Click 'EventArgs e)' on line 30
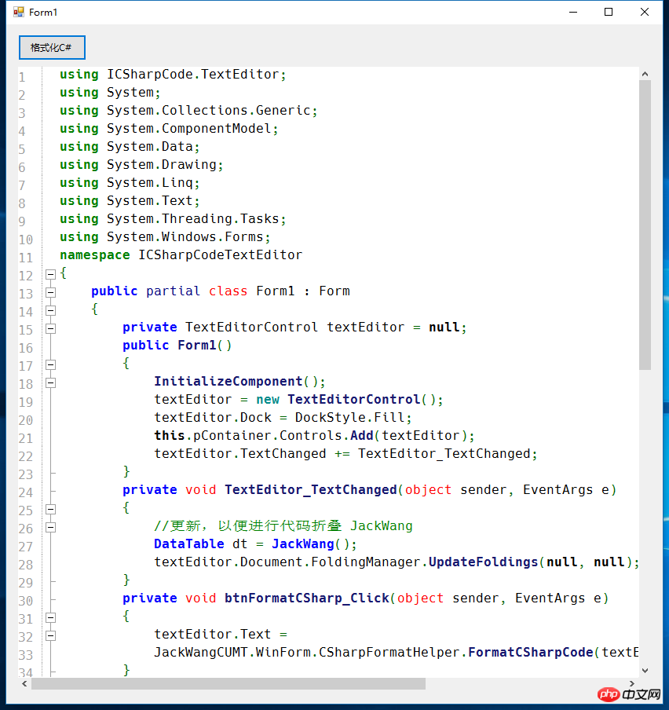Image resolution: width=669 pixels, height=710 pixels. tap(562, 598)
